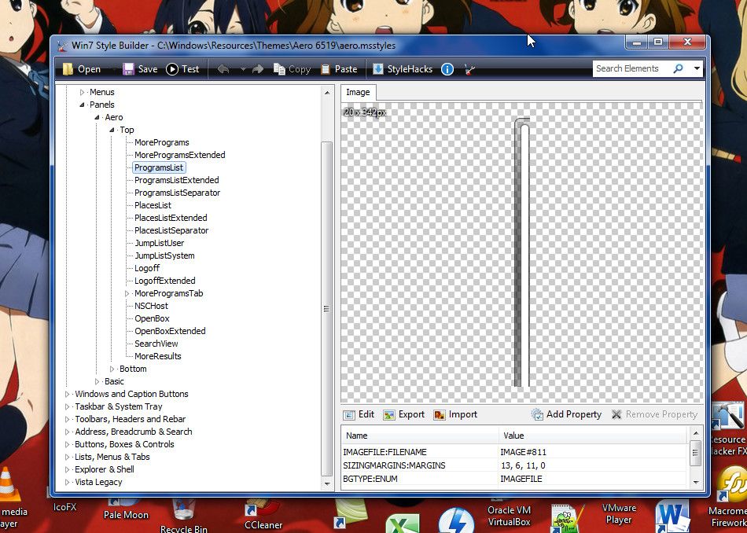Viewport: 747px width, 533px height.
Task: Click the Vista Legacy category
Action: [98, 482]
